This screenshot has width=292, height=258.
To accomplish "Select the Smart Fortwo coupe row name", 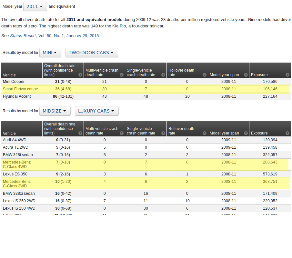I will click(x=20, y=89).
